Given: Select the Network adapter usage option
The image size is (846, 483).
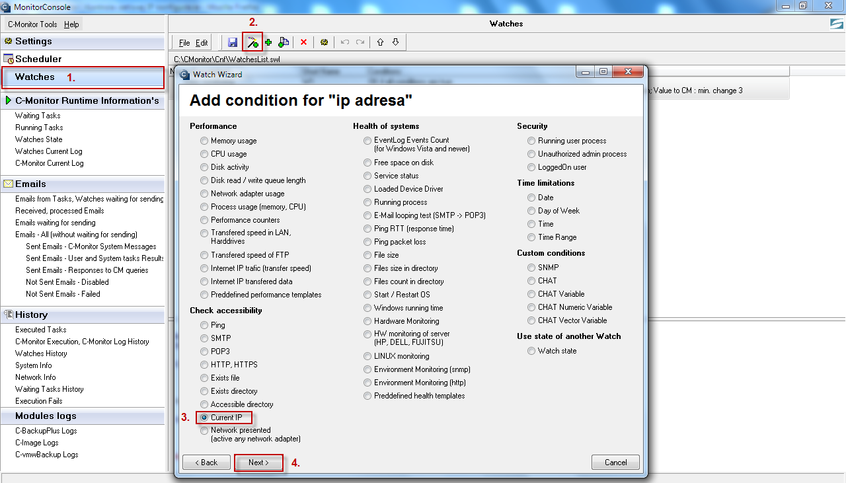Looking at the screenshot, I should tap(205, 194).
